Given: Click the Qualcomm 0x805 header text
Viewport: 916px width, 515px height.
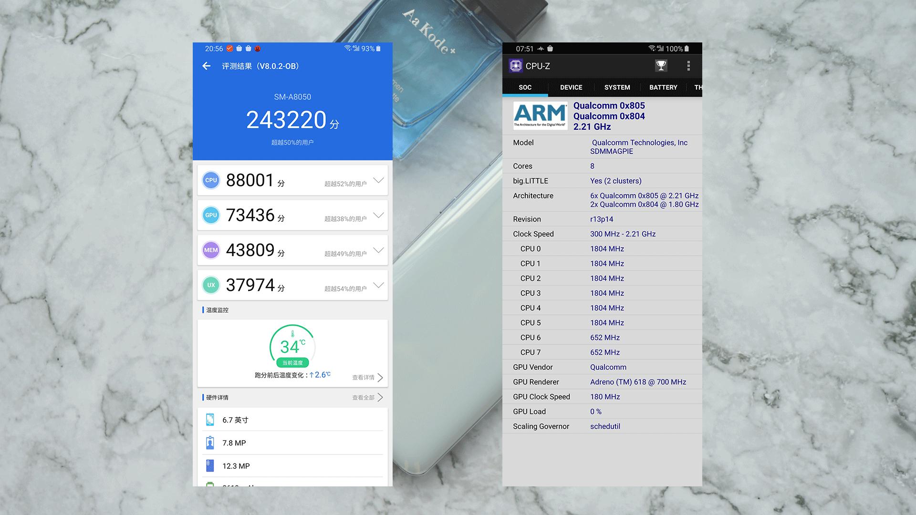Looking at the screenshot, I should point(609,106).
